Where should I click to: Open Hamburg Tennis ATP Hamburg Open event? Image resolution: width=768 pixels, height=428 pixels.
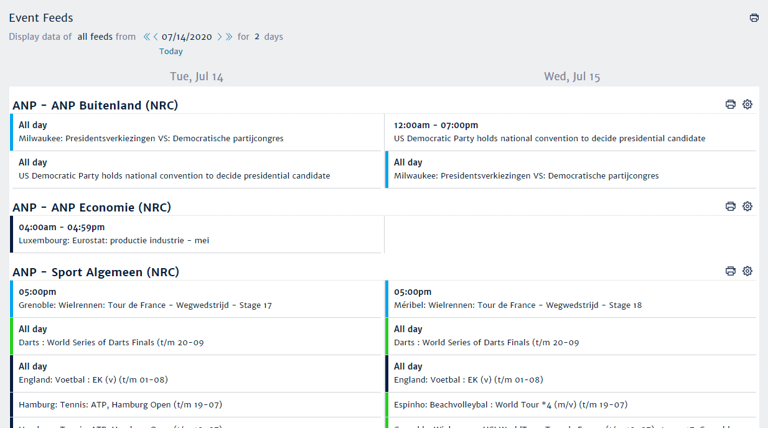195,404
